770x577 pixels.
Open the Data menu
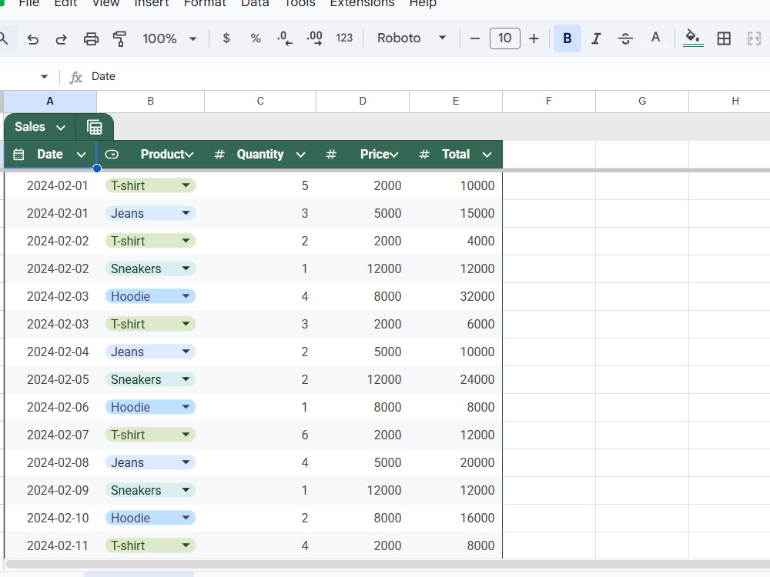255,3
